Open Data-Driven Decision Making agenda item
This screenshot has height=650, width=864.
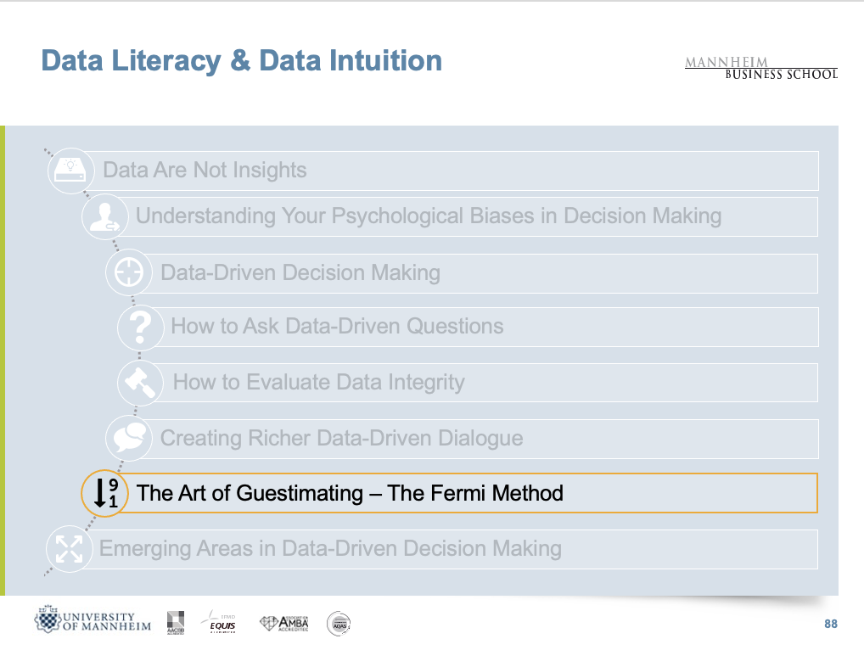pyautogui.click(x=300, y=273)
